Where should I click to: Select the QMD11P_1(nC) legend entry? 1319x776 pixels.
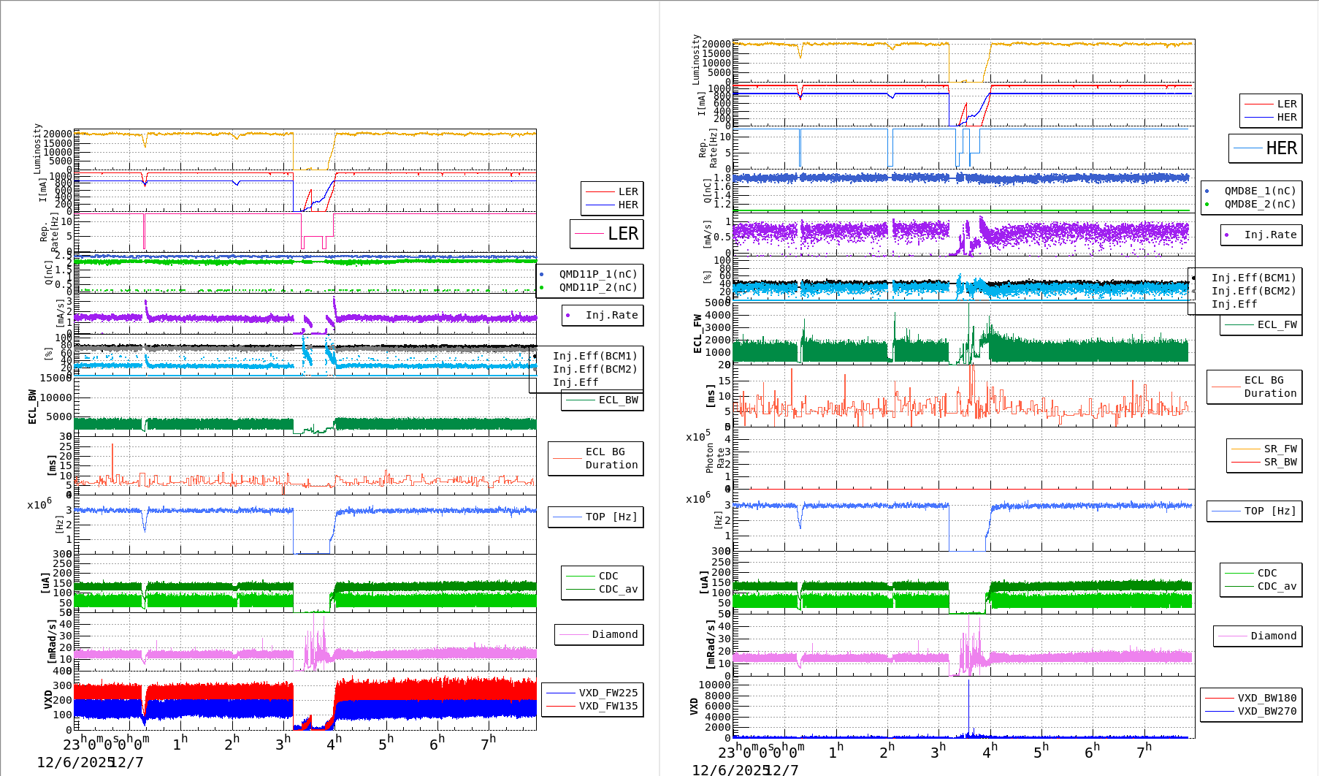tap(597, 274)
